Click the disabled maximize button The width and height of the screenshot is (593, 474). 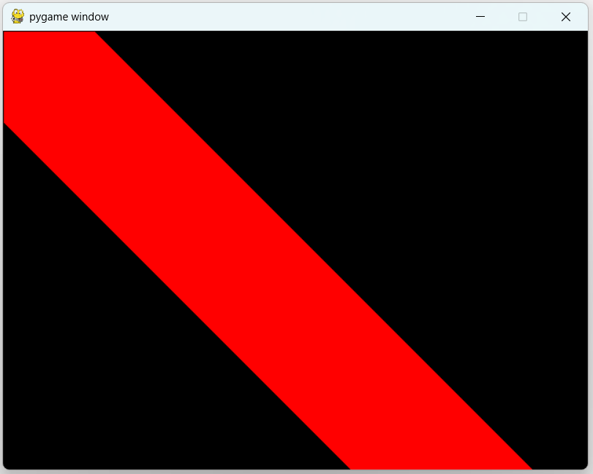click(523, 17)
